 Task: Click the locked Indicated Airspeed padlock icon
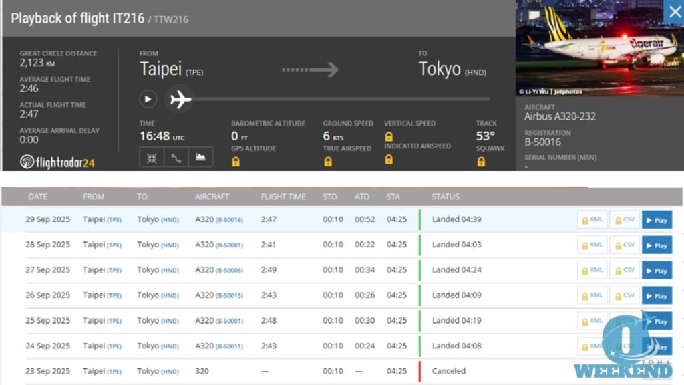(x=389, y=159)
